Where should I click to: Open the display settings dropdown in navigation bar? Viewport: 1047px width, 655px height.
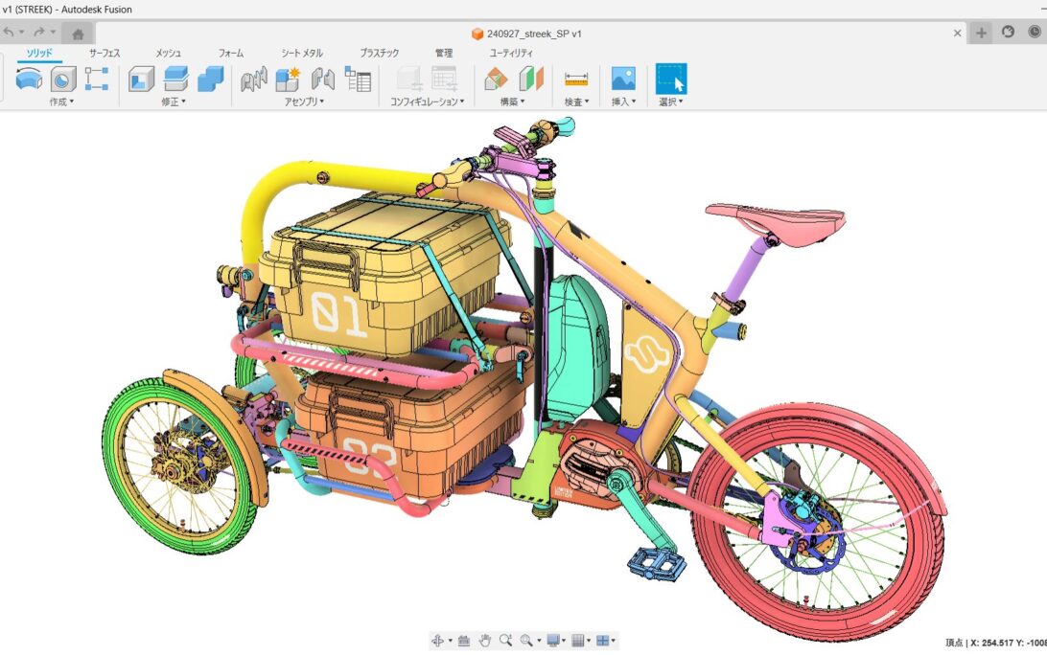tap(554, 641)
